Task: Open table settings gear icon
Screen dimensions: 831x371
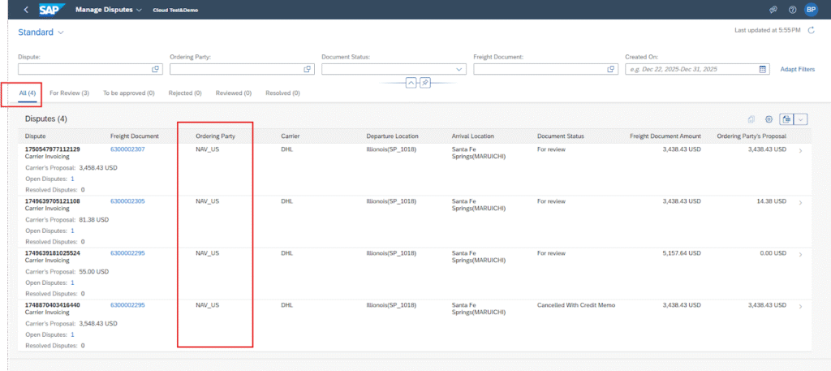Action: coord(769,120)
